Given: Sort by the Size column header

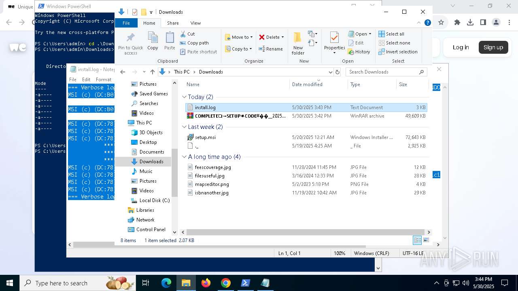Looking at the screenshot, I should pyautogui.click(x=412, y=84).
